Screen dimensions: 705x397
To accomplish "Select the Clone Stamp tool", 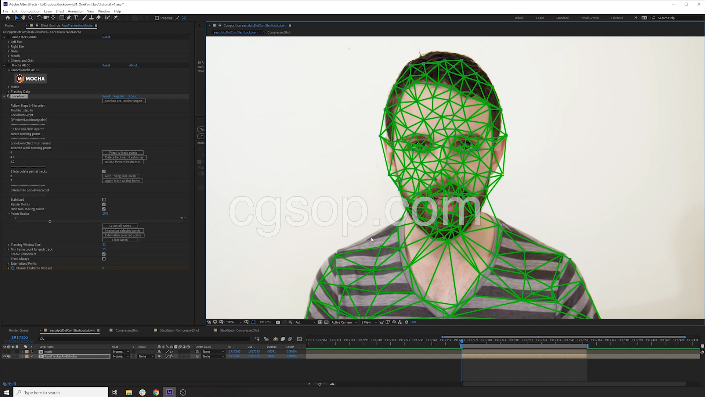I will point(91,18).
